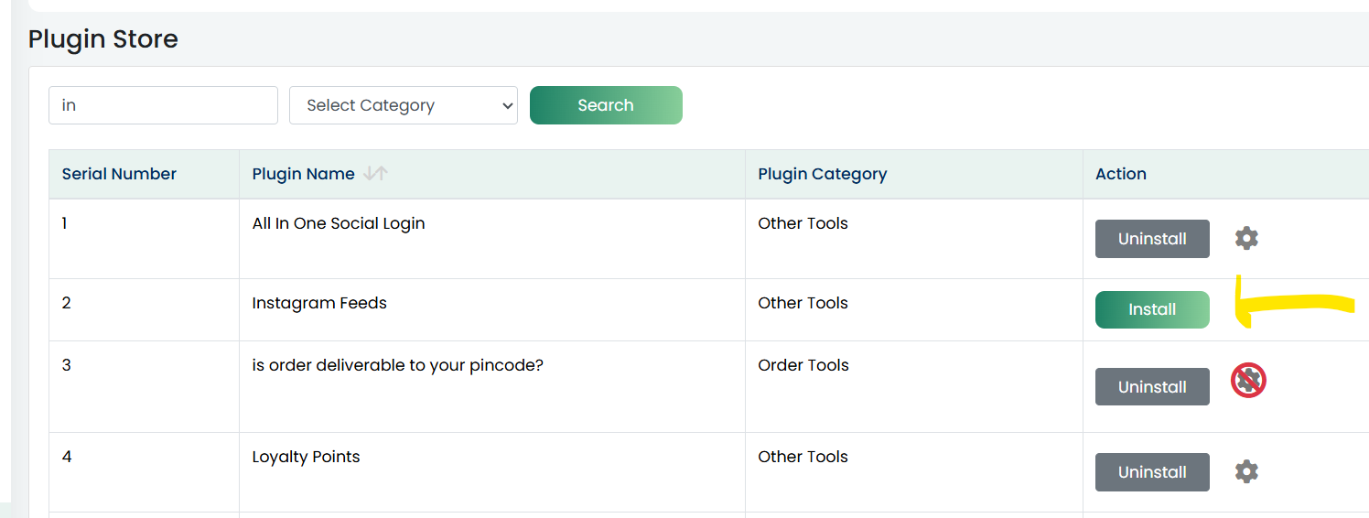
Task: Uninstall All In One Social Login plugin
Action: tap(1152, 239)
